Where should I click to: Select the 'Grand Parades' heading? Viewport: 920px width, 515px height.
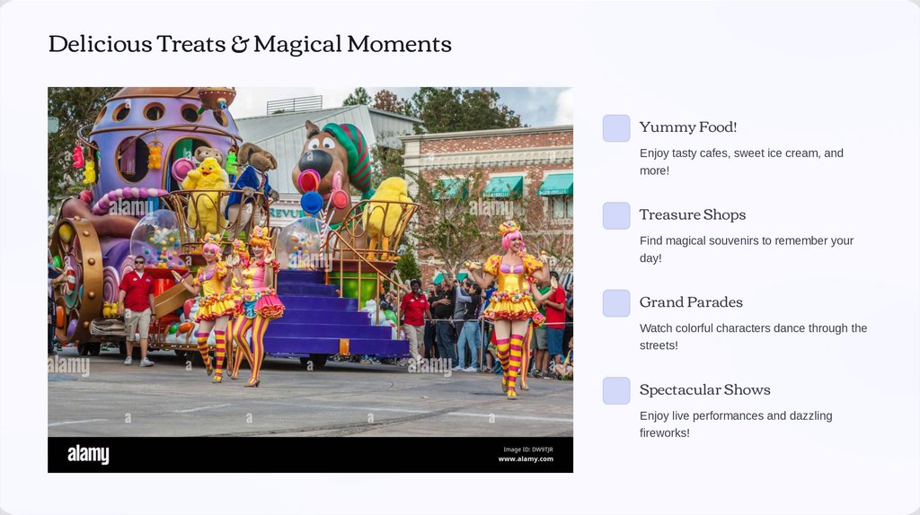691,302
